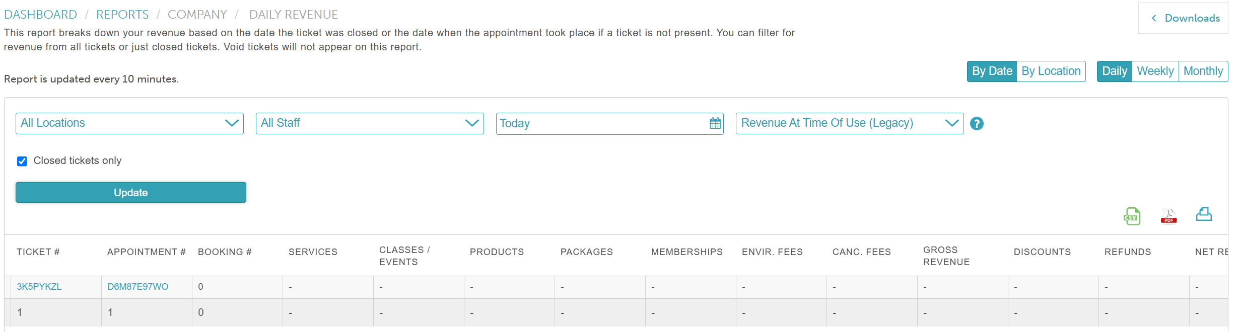
Task: Open appointment D6M87E97WO link
Action: (x=138, y=287)
